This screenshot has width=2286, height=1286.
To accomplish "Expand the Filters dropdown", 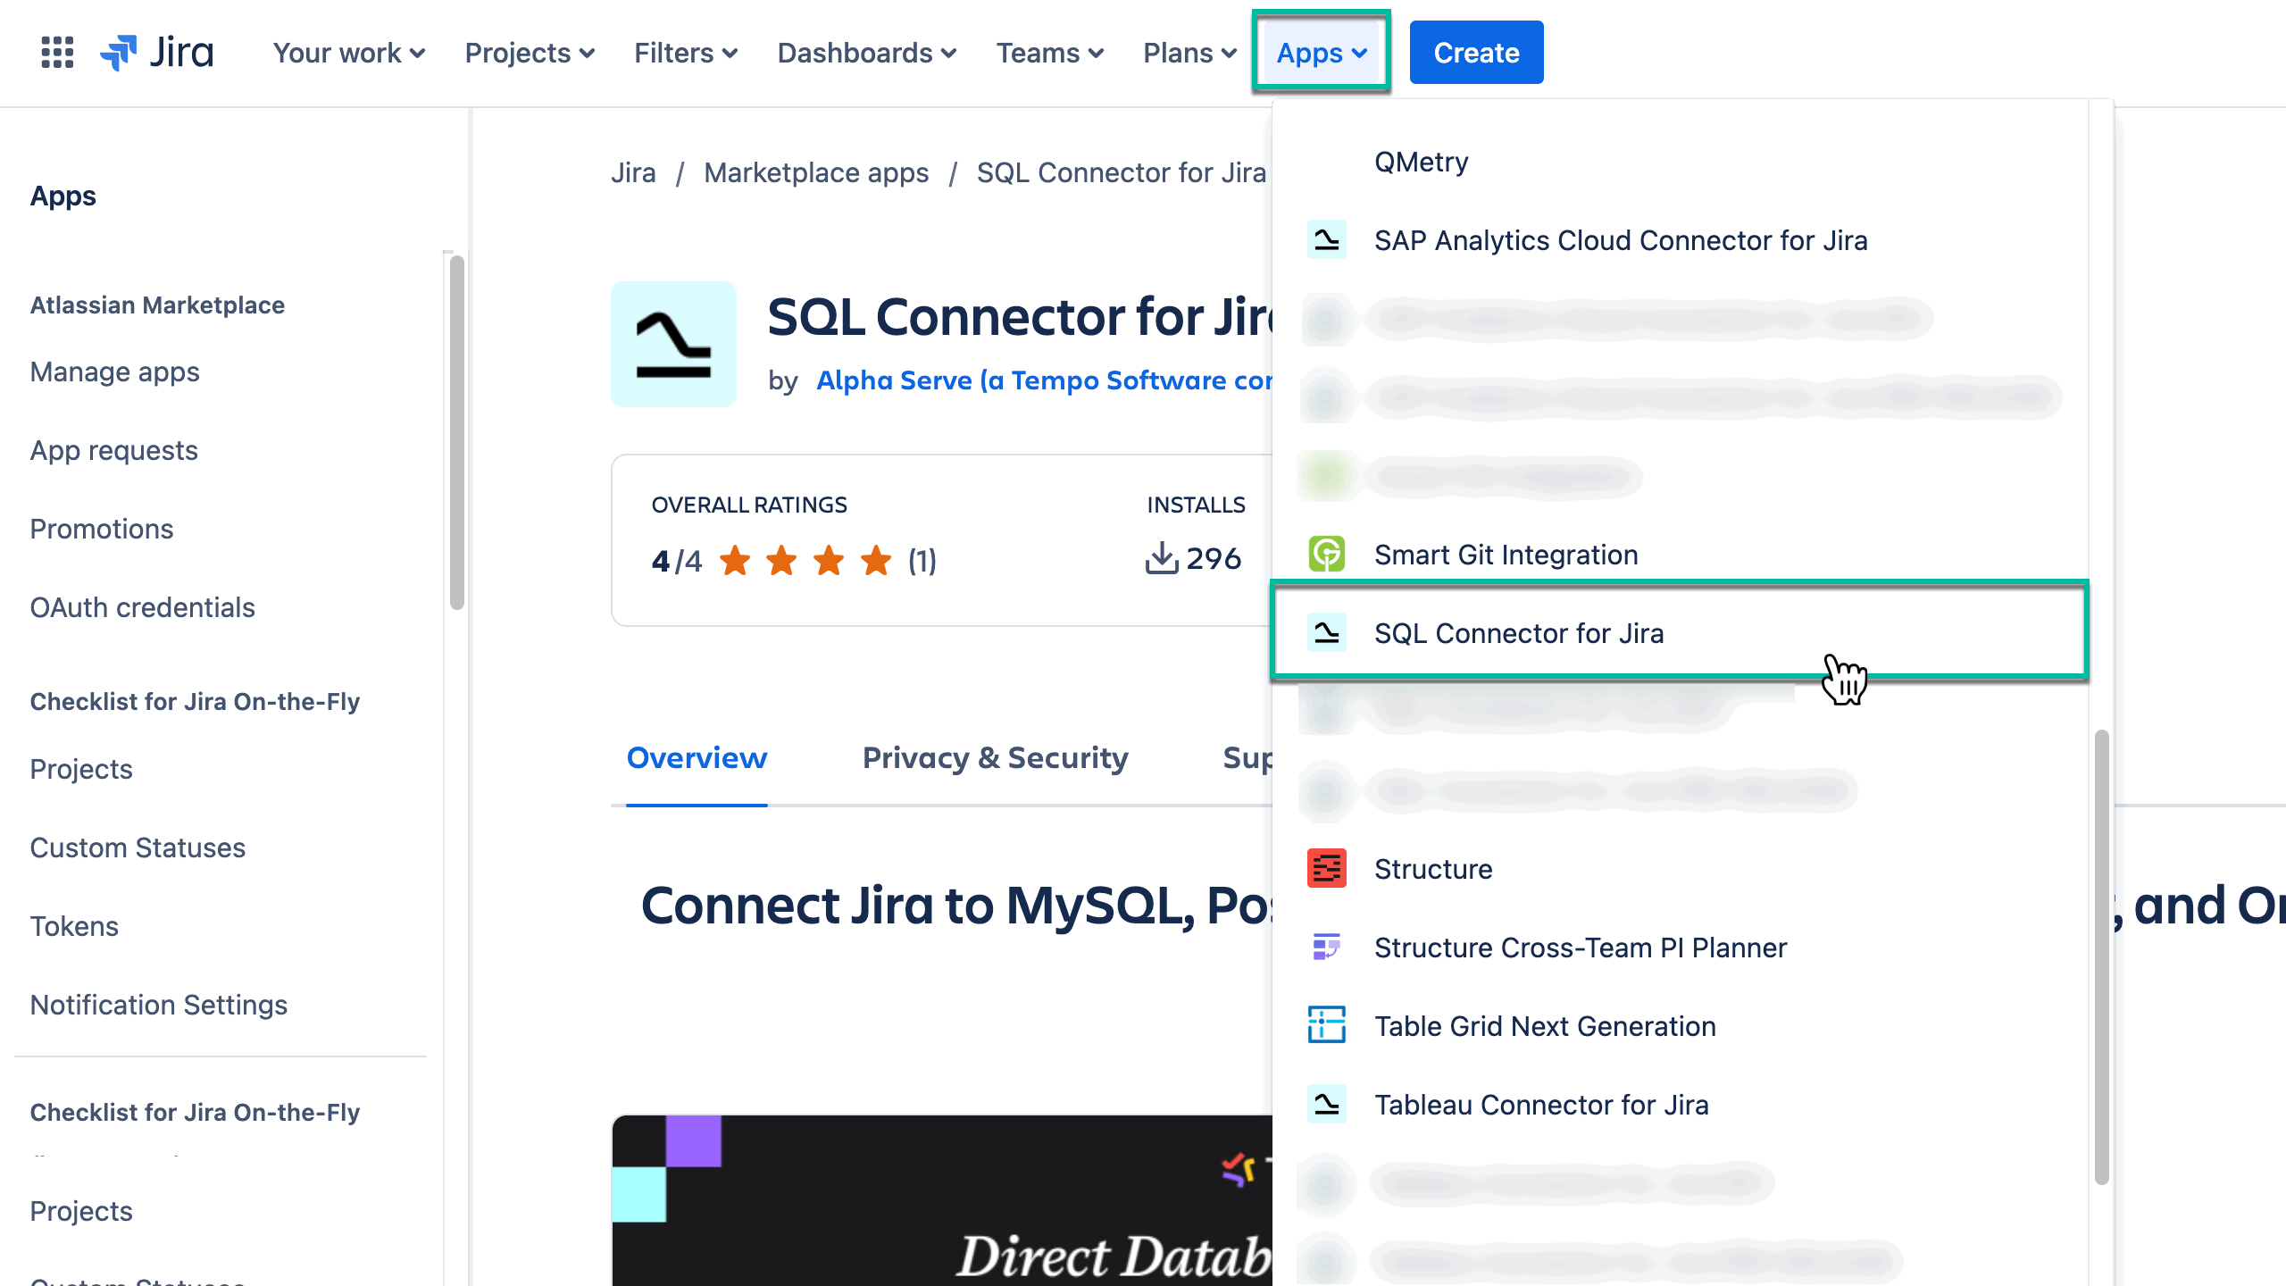I will coord(684,53).
